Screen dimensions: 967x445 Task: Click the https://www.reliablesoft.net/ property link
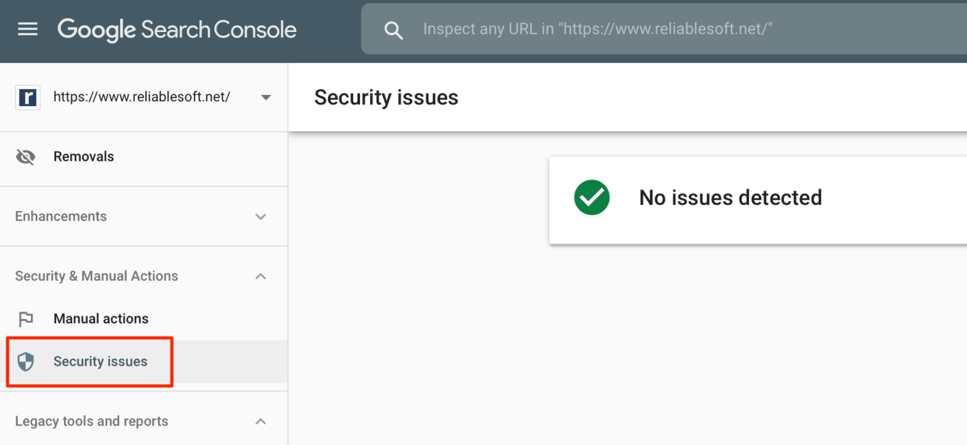pyautogui.click(x=140, y=97)
